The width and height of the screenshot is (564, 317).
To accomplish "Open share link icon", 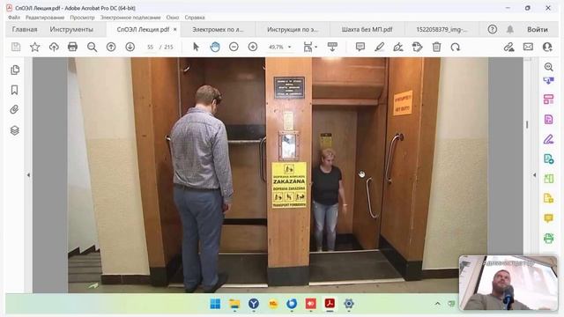I will tap(508, 47).
